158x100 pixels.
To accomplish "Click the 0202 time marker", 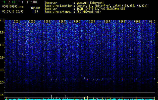I will click(32, 21).
